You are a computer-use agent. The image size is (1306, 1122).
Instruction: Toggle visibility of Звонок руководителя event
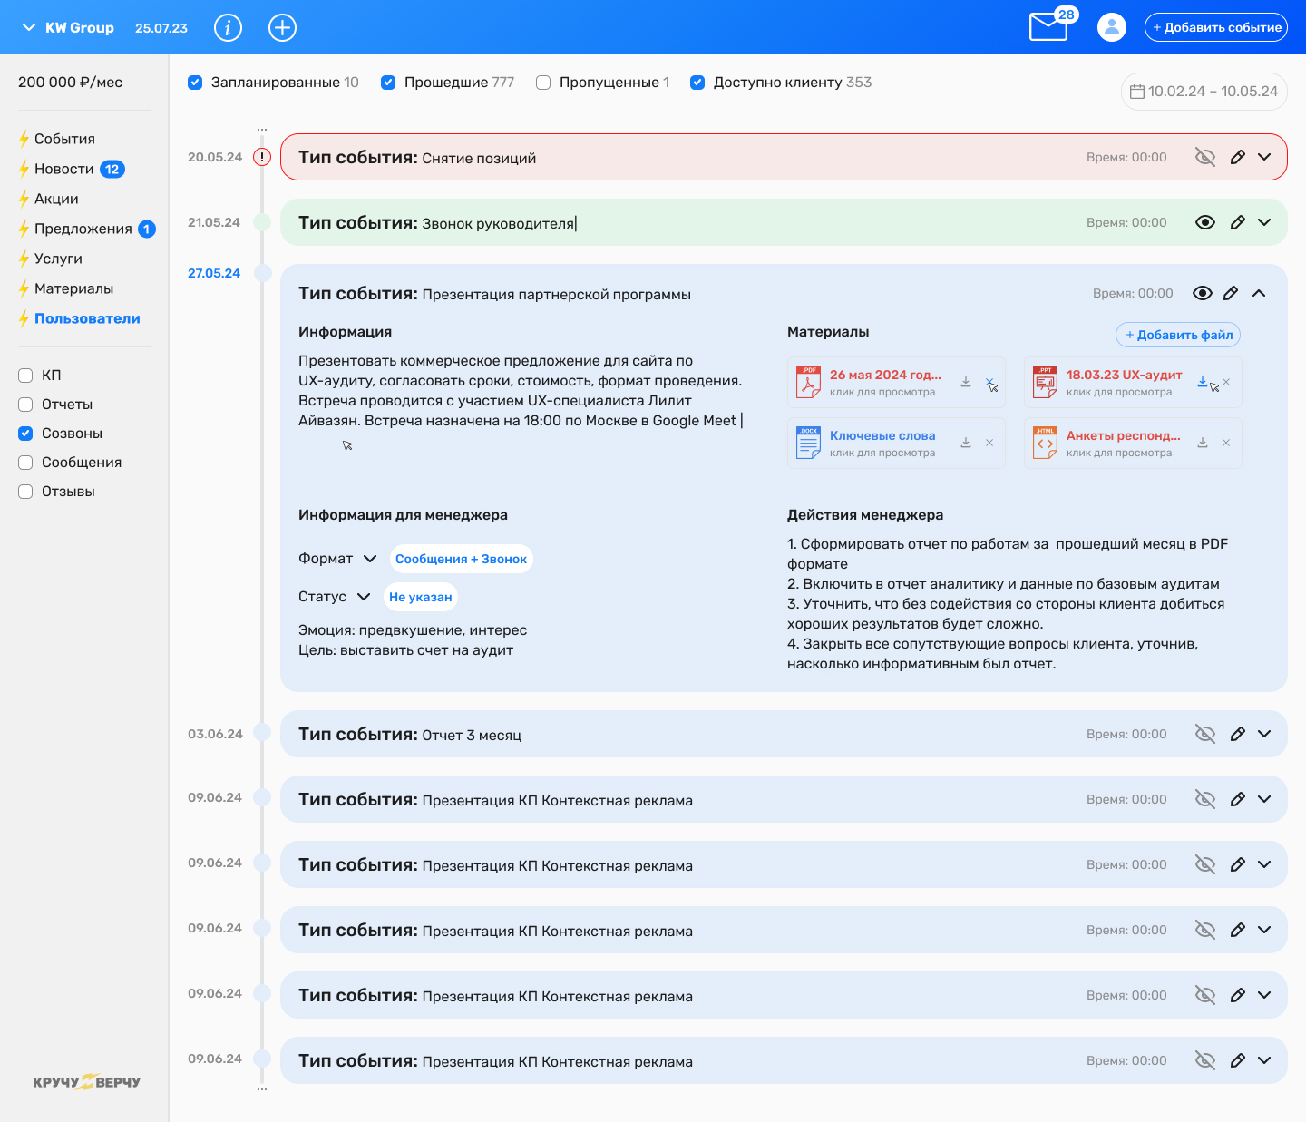(1205, 222)
